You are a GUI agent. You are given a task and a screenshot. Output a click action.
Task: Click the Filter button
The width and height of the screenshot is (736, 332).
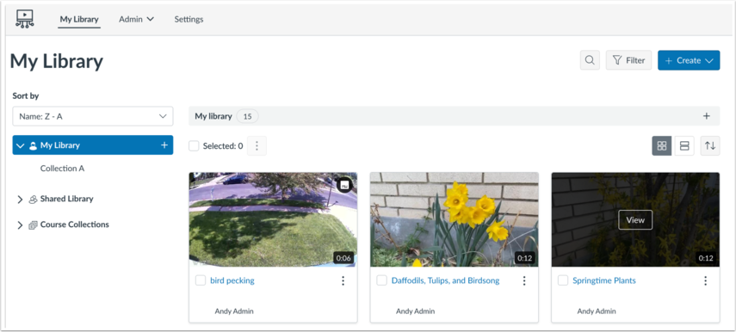629,60
